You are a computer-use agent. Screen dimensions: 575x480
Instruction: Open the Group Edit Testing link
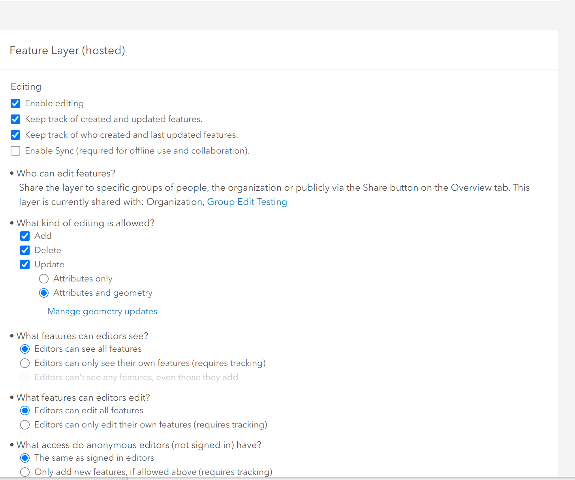point(247,202)
